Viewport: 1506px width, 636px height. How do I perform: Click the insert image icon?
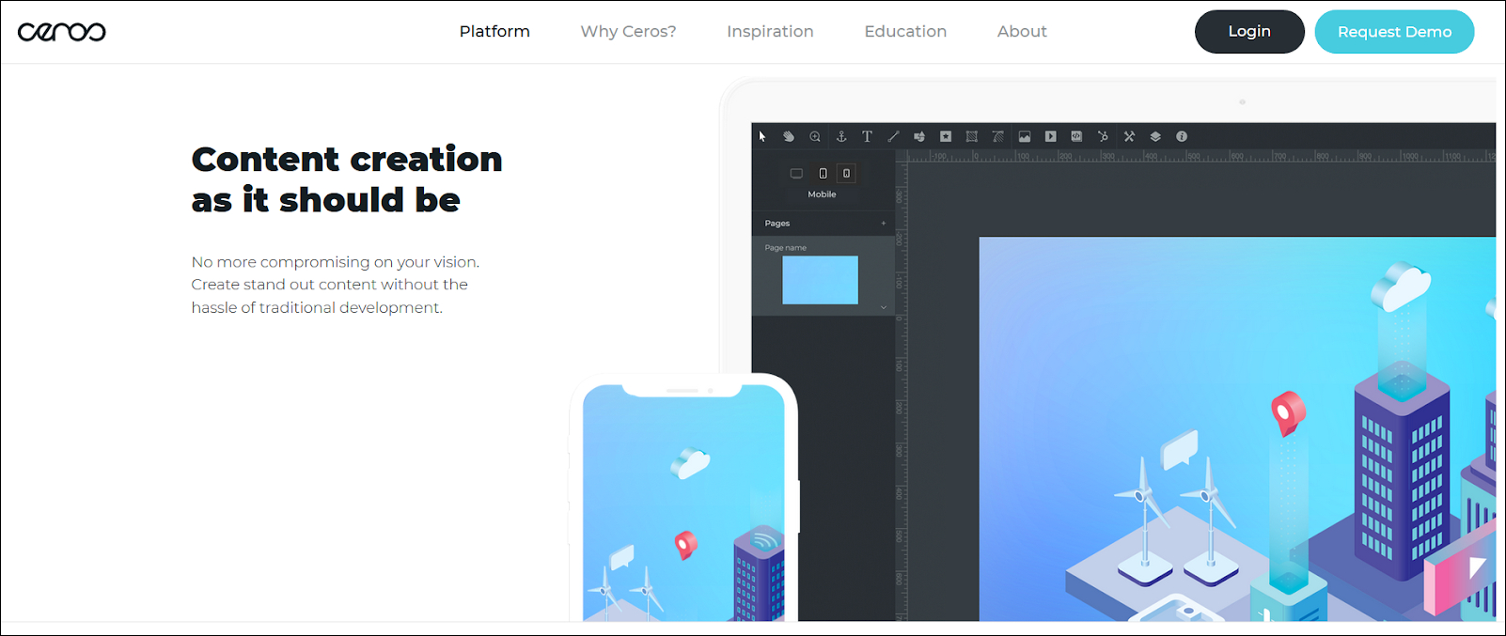coord(1025,136)
